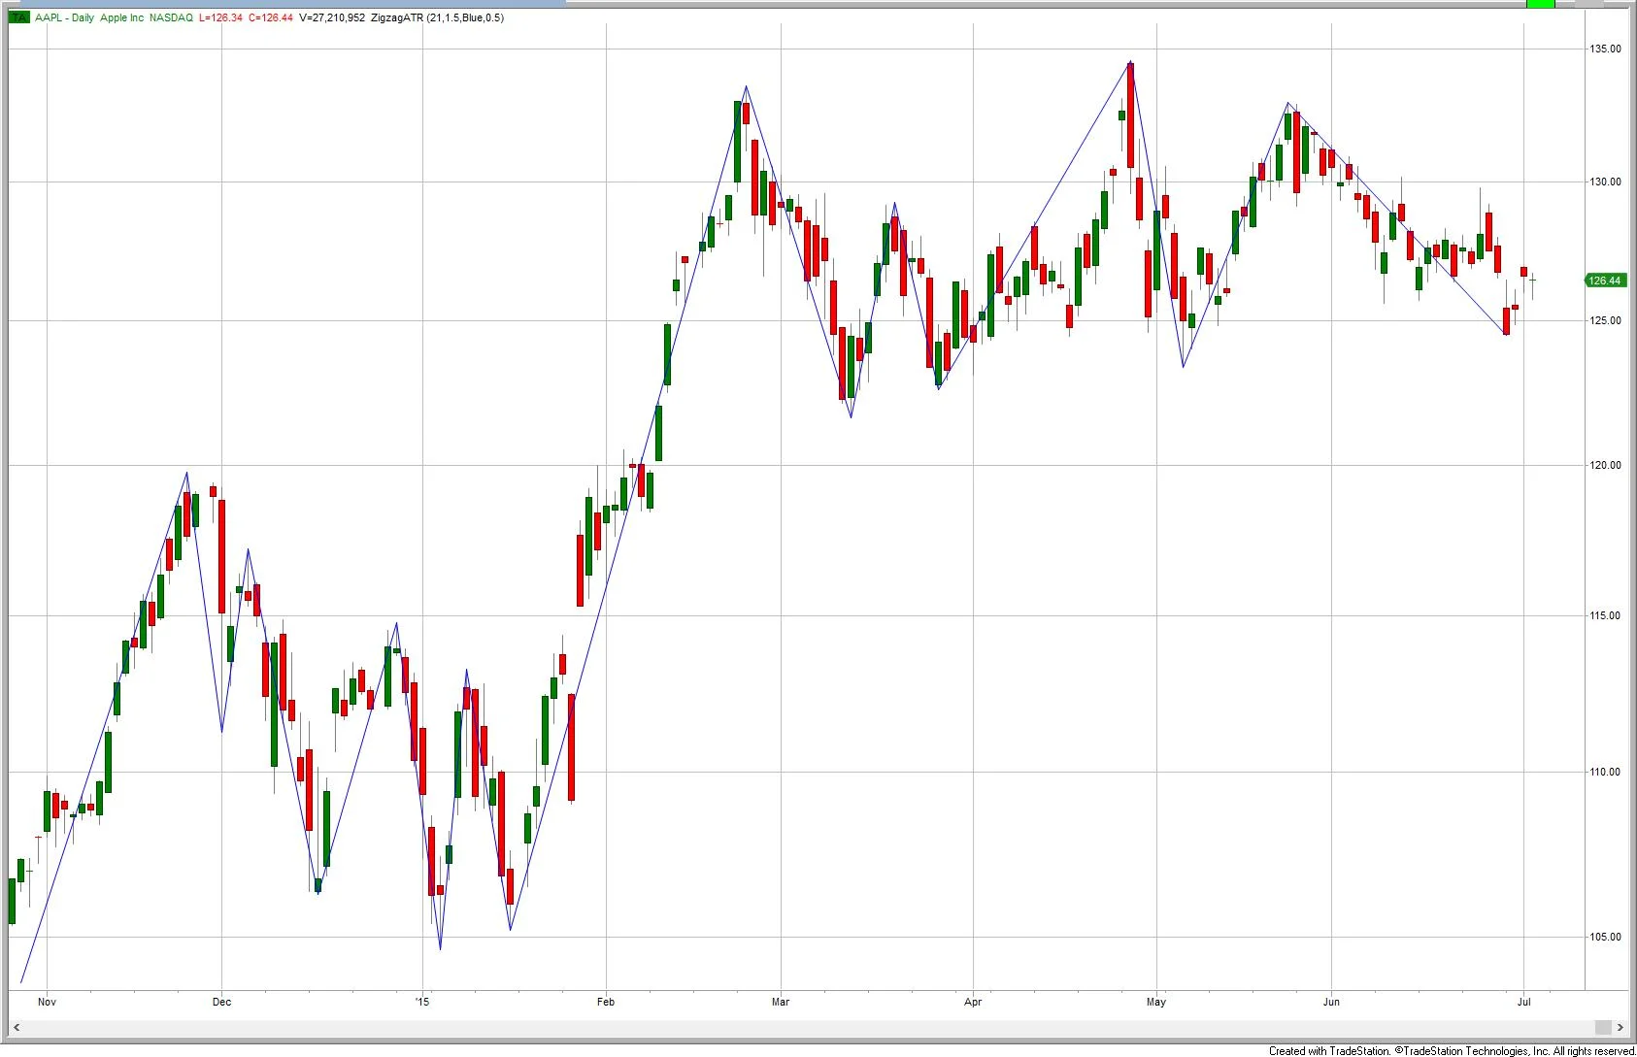Click the 'Nov' date axis label

[46, 1002]
